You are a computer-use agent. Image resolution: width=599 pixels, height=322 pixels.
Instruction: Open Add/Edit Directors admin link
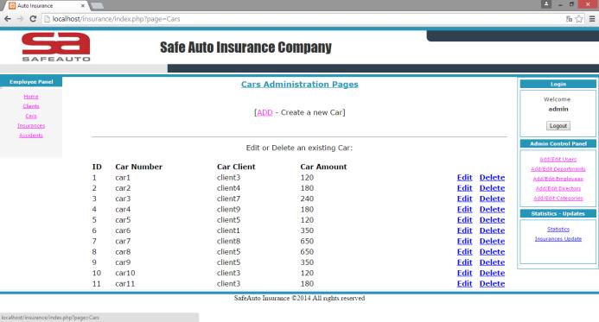tap(558, 188)
